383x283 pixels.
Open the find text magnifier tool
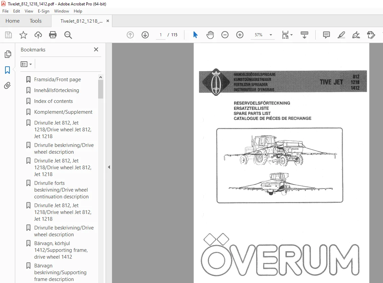[68, 35]
